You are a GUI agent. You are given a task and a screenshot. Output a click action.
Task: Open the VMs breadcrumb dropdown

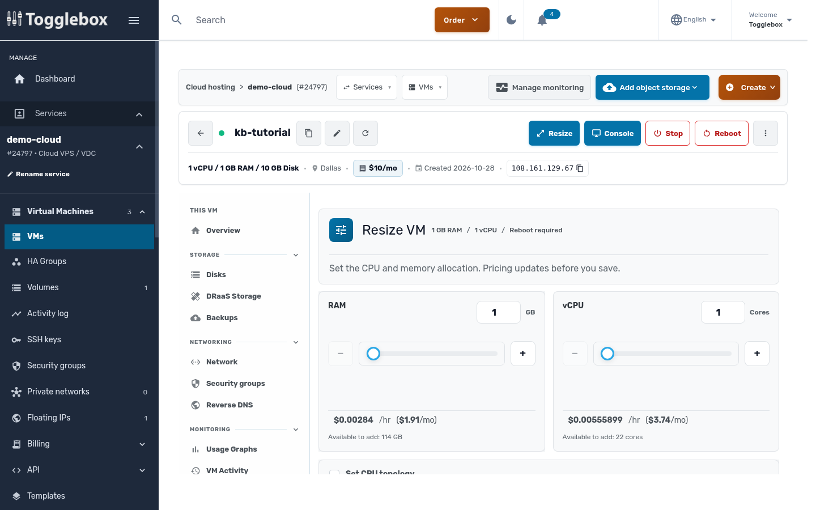[x=424, y=87]
